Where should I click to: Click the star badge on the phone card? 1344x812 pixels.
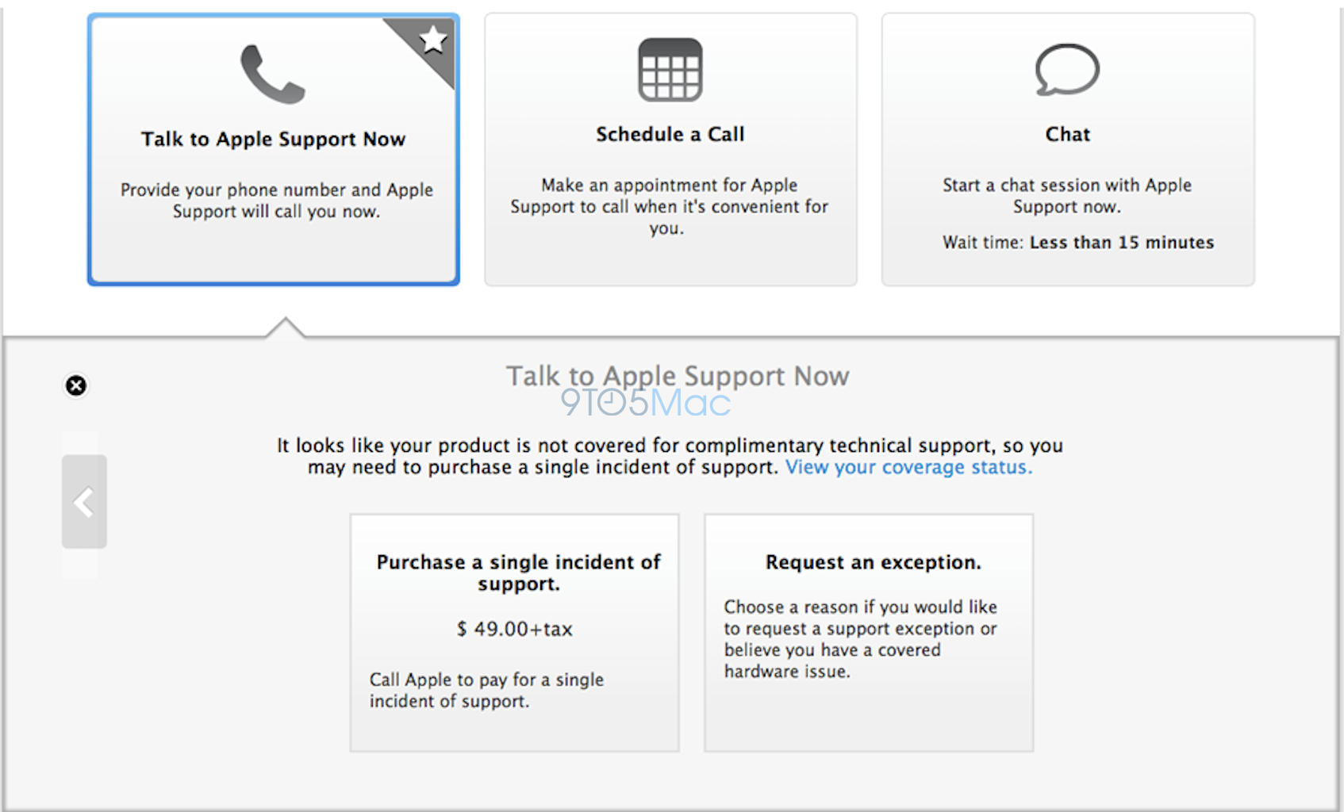433,39
